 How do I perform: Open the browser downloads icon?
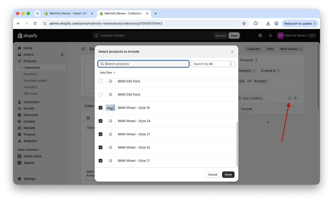coord(268,23)
